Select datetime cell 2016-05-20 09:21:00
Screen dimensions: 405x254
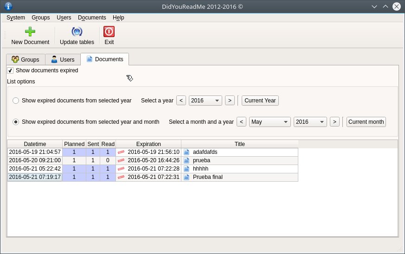click(x=35, y=160)
